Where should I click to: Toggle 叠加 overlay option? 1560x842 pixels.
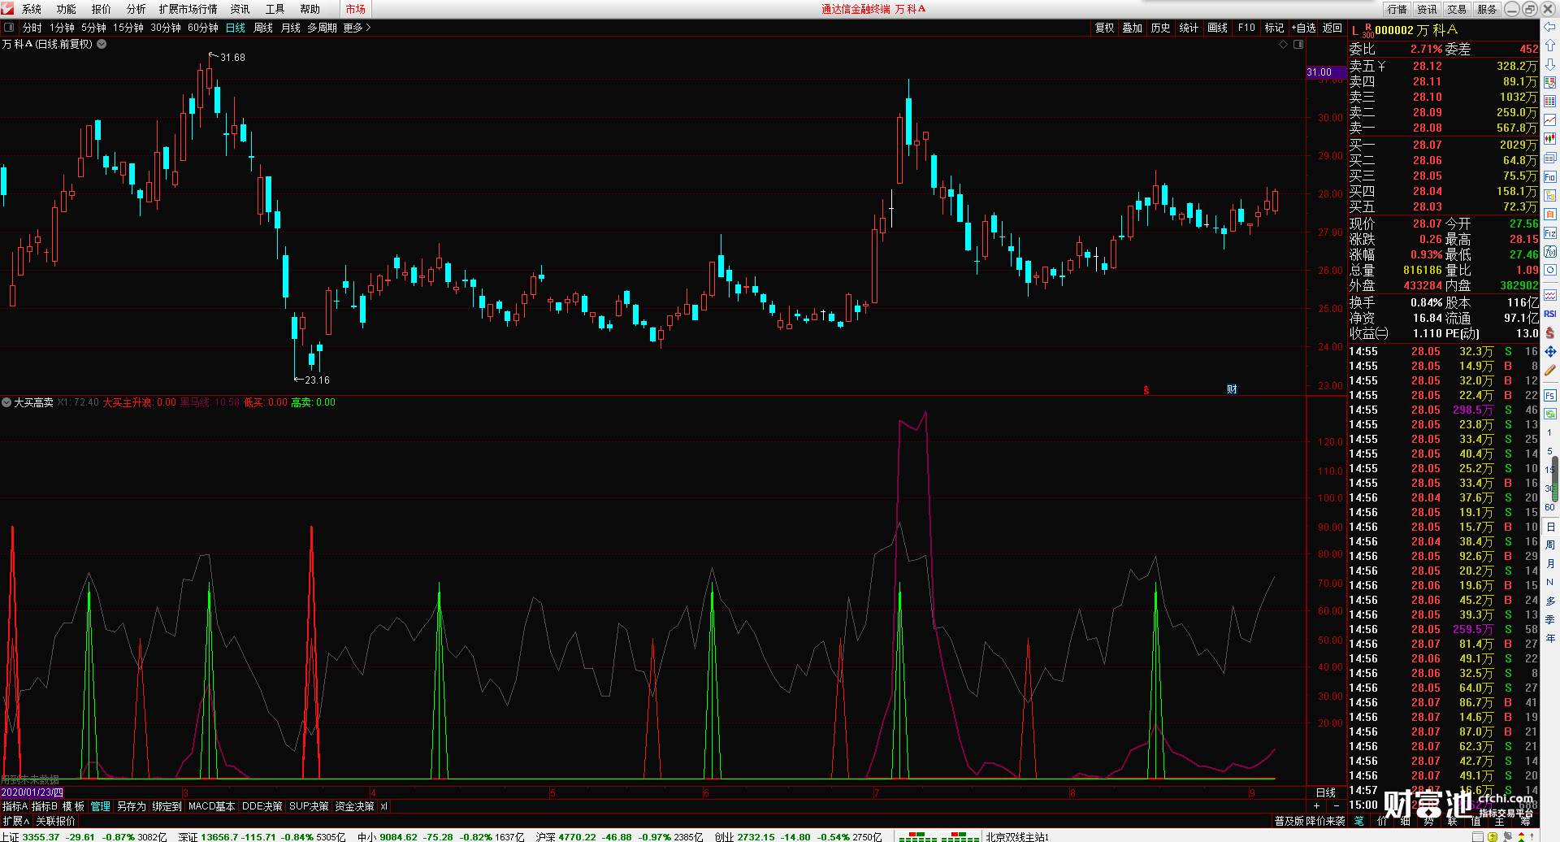pyautogui.click(x=1133, y=28)
